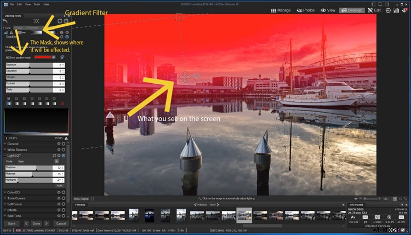Open the Light EQ Mode dropdown
The image size is (411, 235).
pos(56,162)
